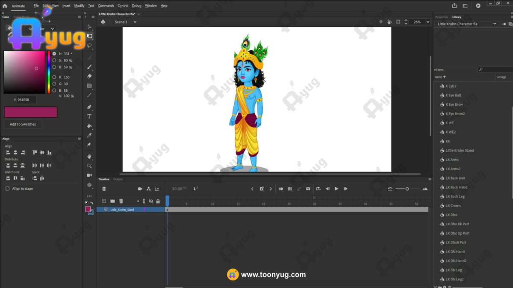This screenshot has height=288, width=513.
Task: Click the Home icon
Action: (5, 6)
